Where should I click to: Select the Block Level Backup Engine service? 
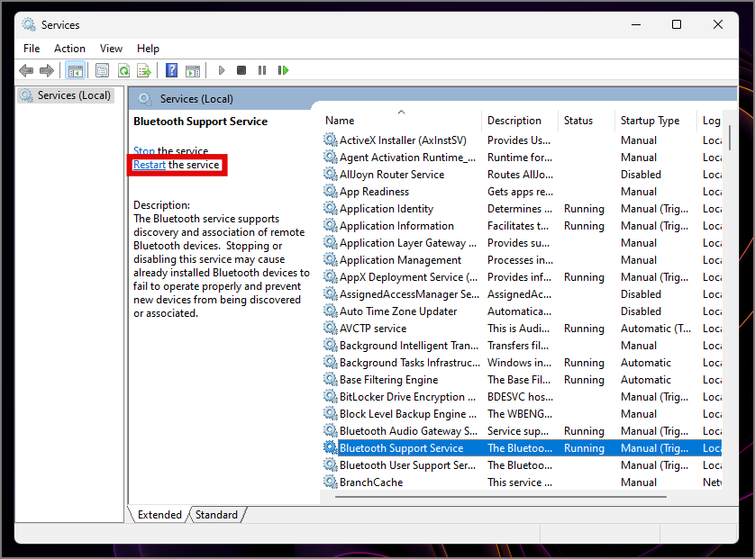tap(522, 414)
